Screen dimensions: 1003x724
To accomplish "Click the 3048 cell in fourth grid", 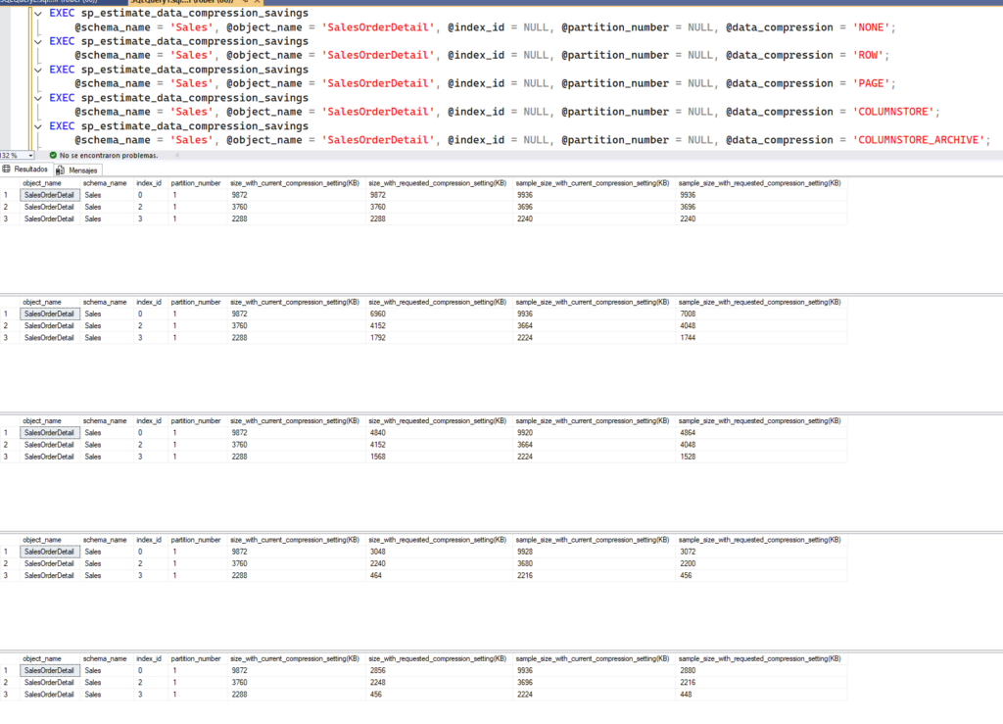I will click(381, 552).
